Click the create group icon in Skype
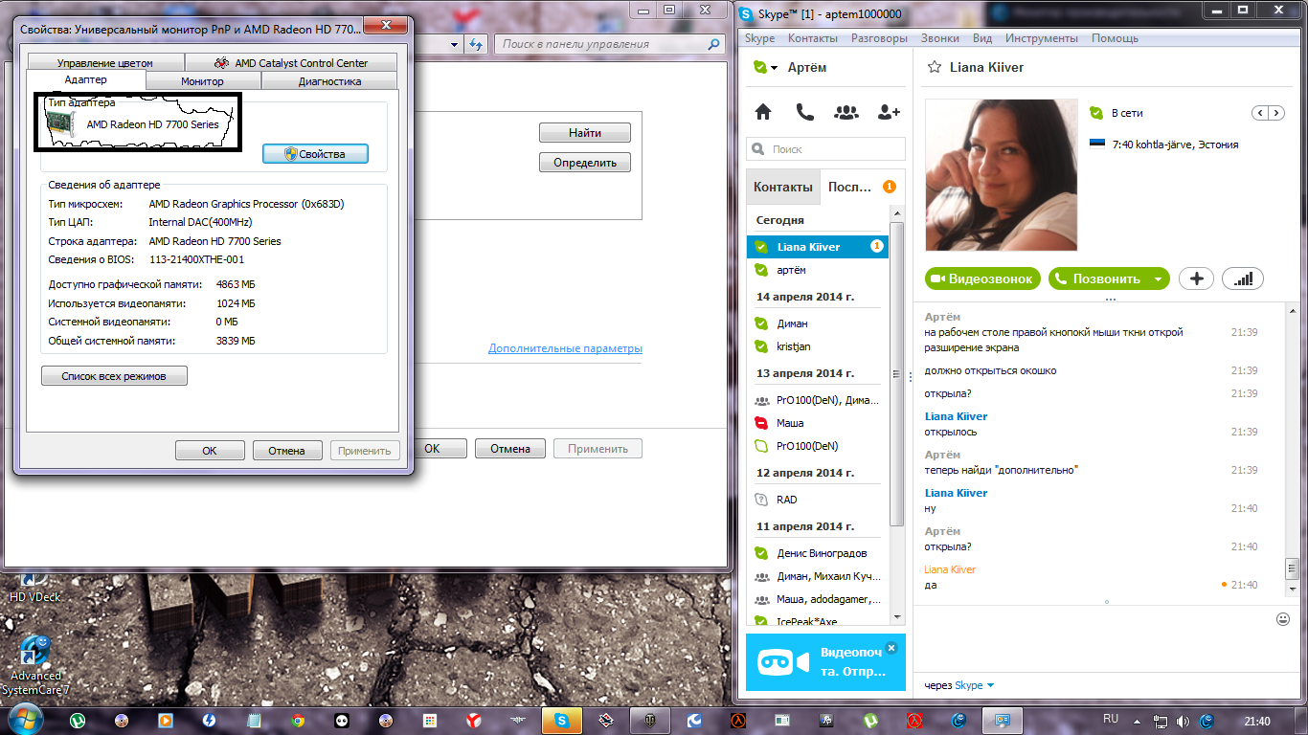This screenshot has width=1308, height=735. [x=846, y=112]
